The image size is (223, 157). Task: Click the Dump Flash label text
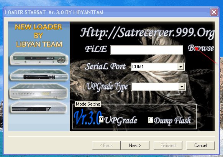pyautogui.click(x=172, y=121)
